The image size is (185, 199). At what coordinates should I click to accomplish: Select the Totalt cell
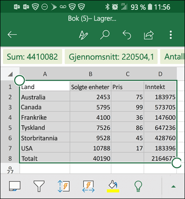pyautogui.click(x=45, y=158)
